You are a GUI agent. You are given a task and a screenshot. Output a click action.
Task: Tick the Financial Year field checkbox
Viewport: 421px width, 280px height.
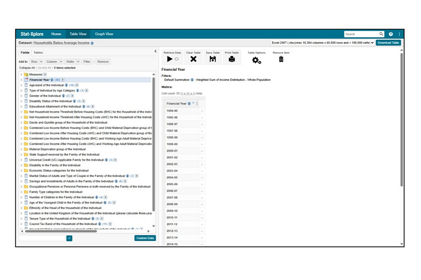coord(26,80)
